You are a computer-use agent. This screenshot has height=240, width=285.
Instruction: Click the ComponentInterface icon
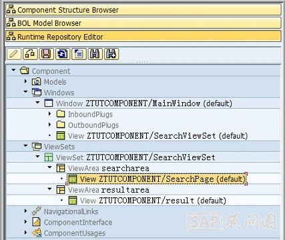[37, 222]
